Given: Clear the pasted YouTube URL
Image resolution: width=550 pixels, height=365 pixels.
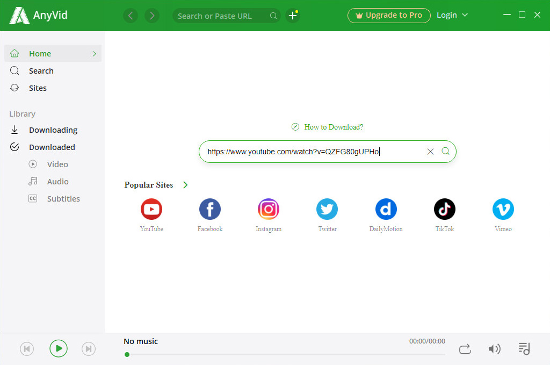Looking at the screenshot, I should pos(430,152).
